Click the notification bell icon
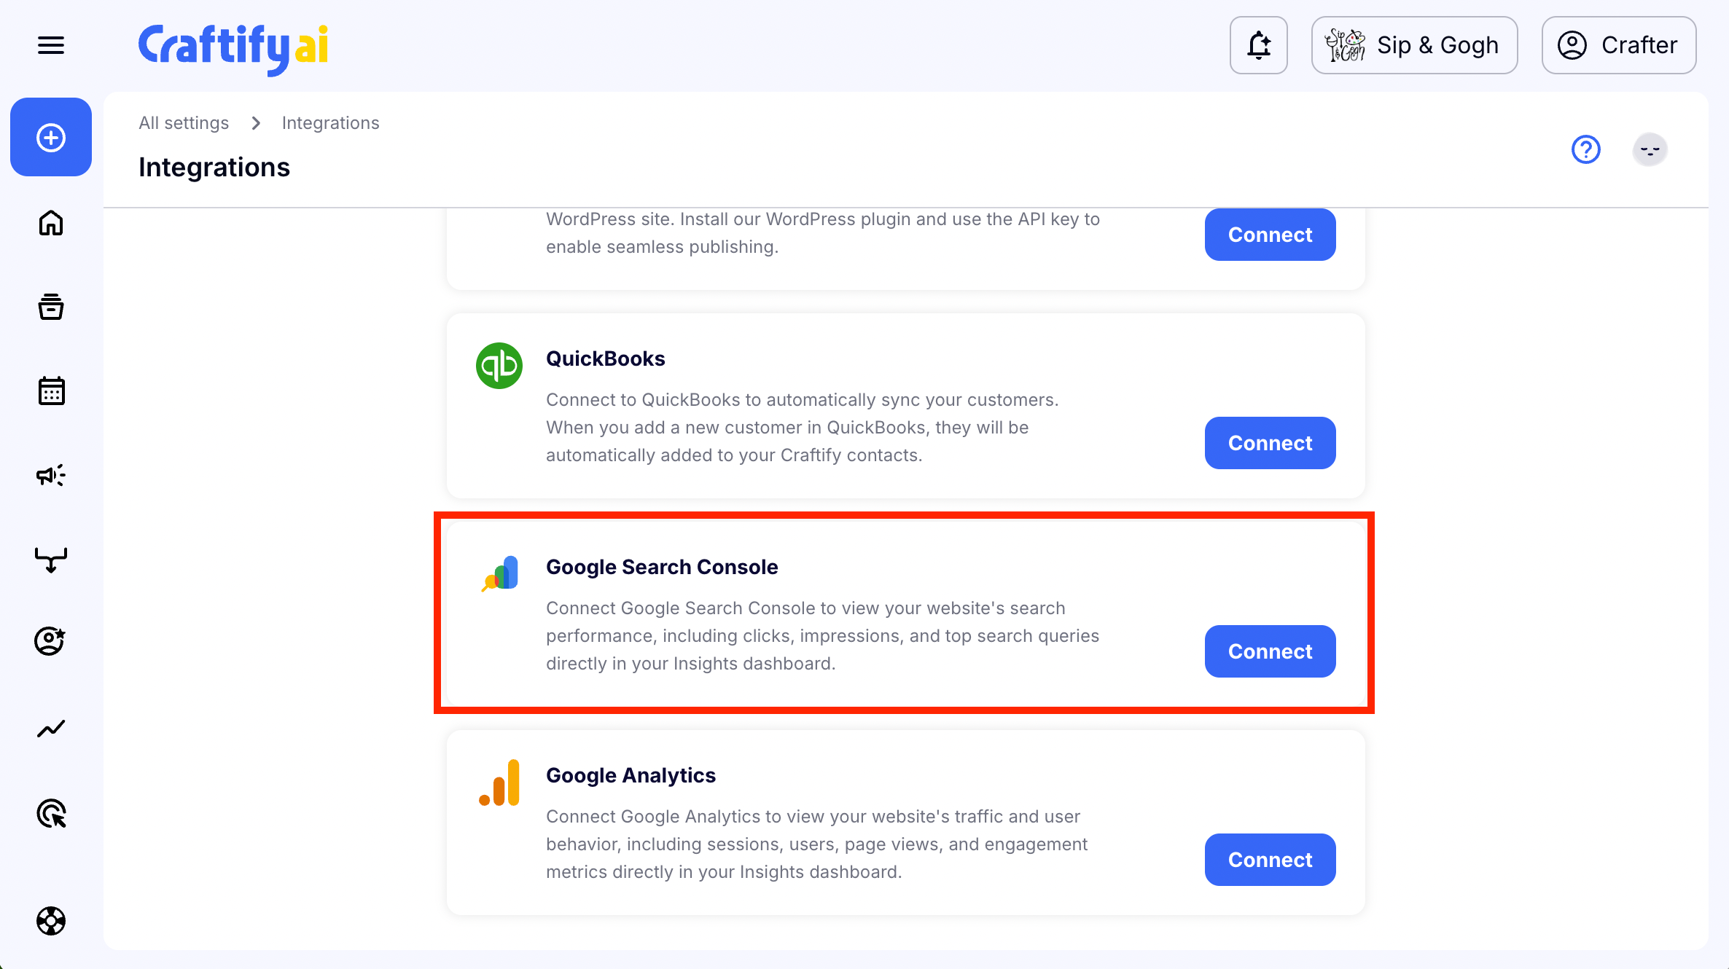The image size is (1729, 969). 1259,45
